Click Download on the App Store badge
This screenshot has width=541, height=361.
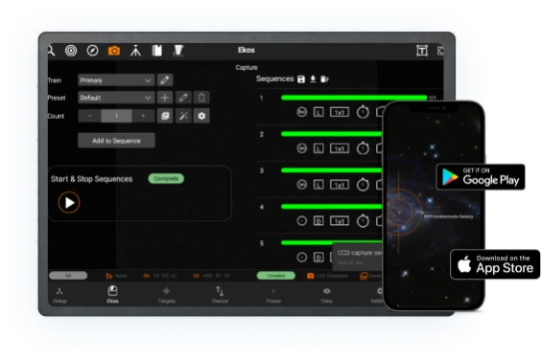tap(495, 264)
